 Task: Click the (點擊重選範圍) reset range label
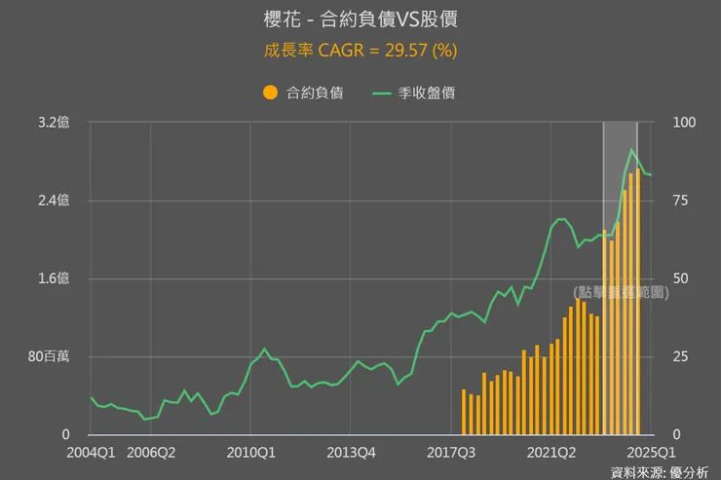tap(621, 292)
